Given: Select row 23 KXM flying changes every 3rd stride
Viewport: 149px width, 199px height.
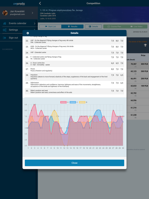Looking at the screenshot, I should (x=74, y=47).
